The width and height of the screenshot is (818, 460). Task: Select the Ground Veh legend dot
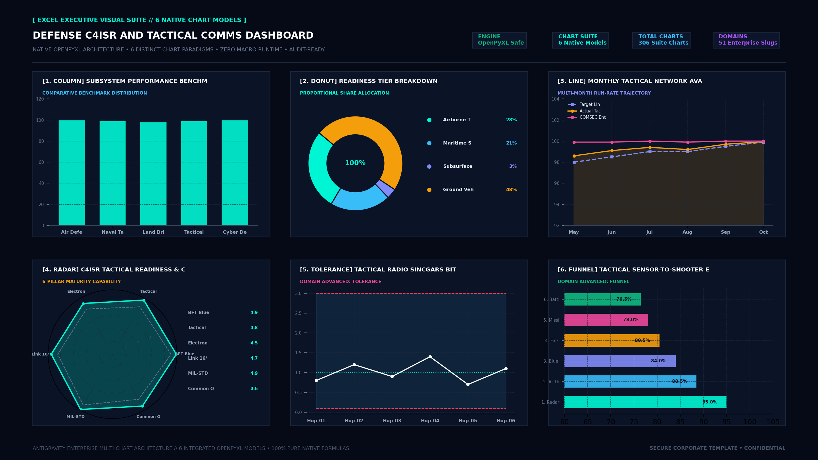click(429, 190)
